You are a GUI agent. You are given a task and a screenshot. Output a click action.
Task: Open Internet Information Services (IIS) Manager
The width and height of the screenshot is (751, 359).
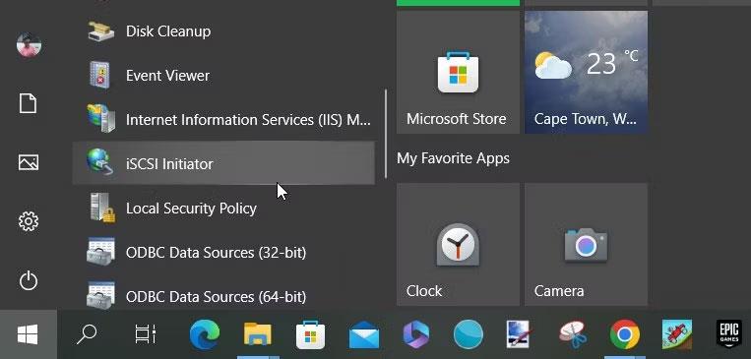223,120
